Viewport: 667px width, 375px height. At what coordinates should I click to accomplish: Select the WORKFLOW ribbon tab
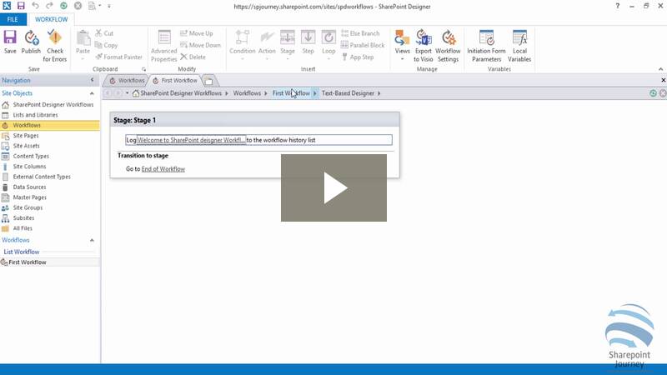[52, 19]
